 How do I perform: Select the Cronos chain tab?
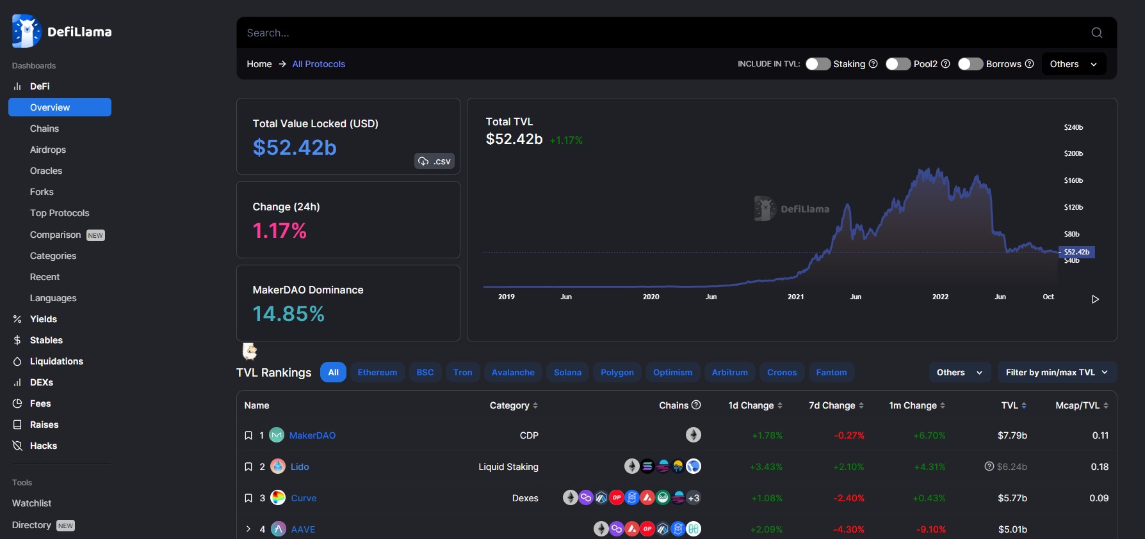coord(782,372)
